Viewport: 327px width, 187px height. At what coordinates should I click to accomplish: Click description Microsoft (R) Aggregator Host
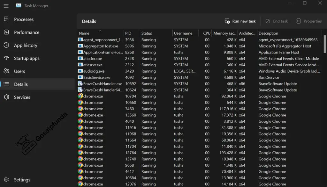coord(285,46)
